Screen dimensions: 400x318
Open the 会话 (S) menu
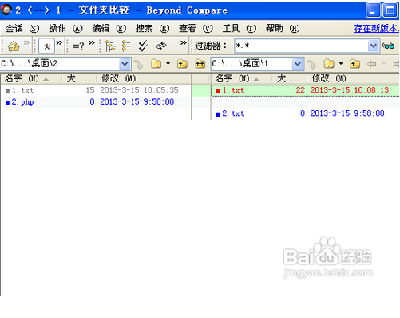pos(22,28)
